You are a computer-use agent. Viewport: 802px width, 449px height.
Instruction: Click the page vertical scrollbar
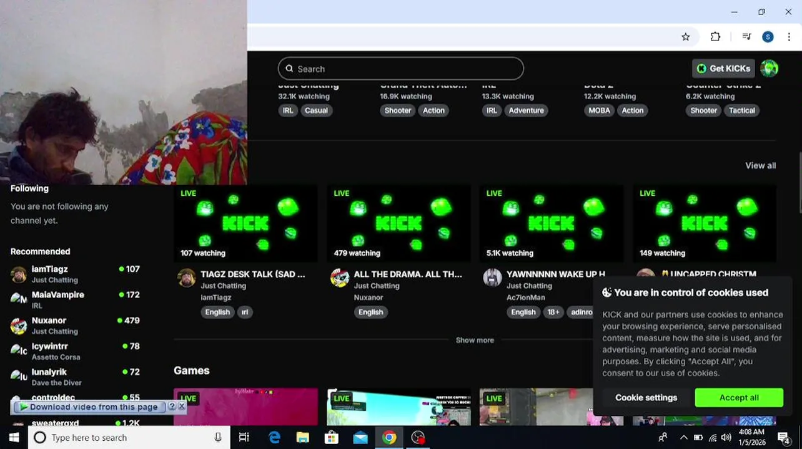click(x=799, y=182)
